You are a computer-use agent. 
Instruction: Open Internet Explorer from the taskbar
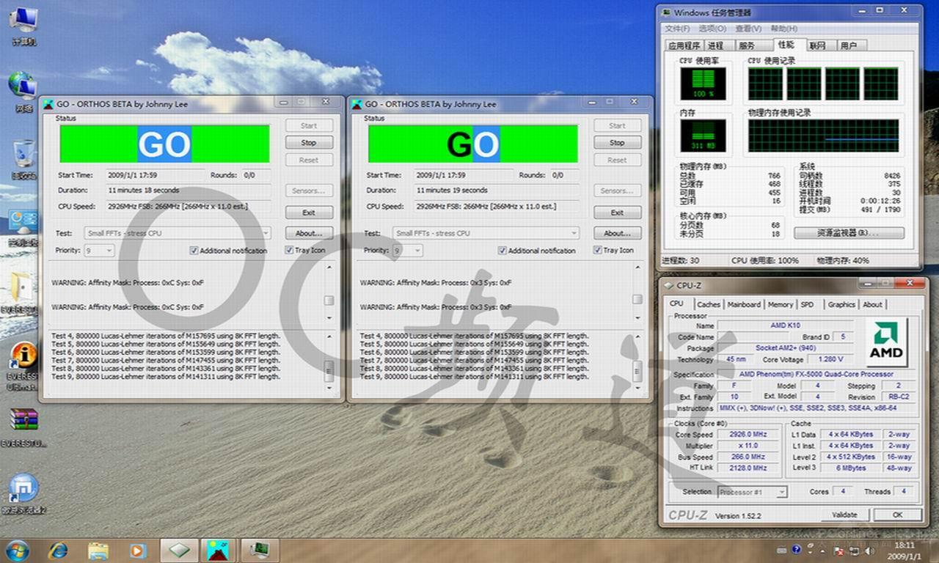(58, 550)
